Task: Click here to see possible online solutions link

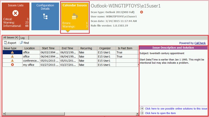Action: [x=176, y=109]
